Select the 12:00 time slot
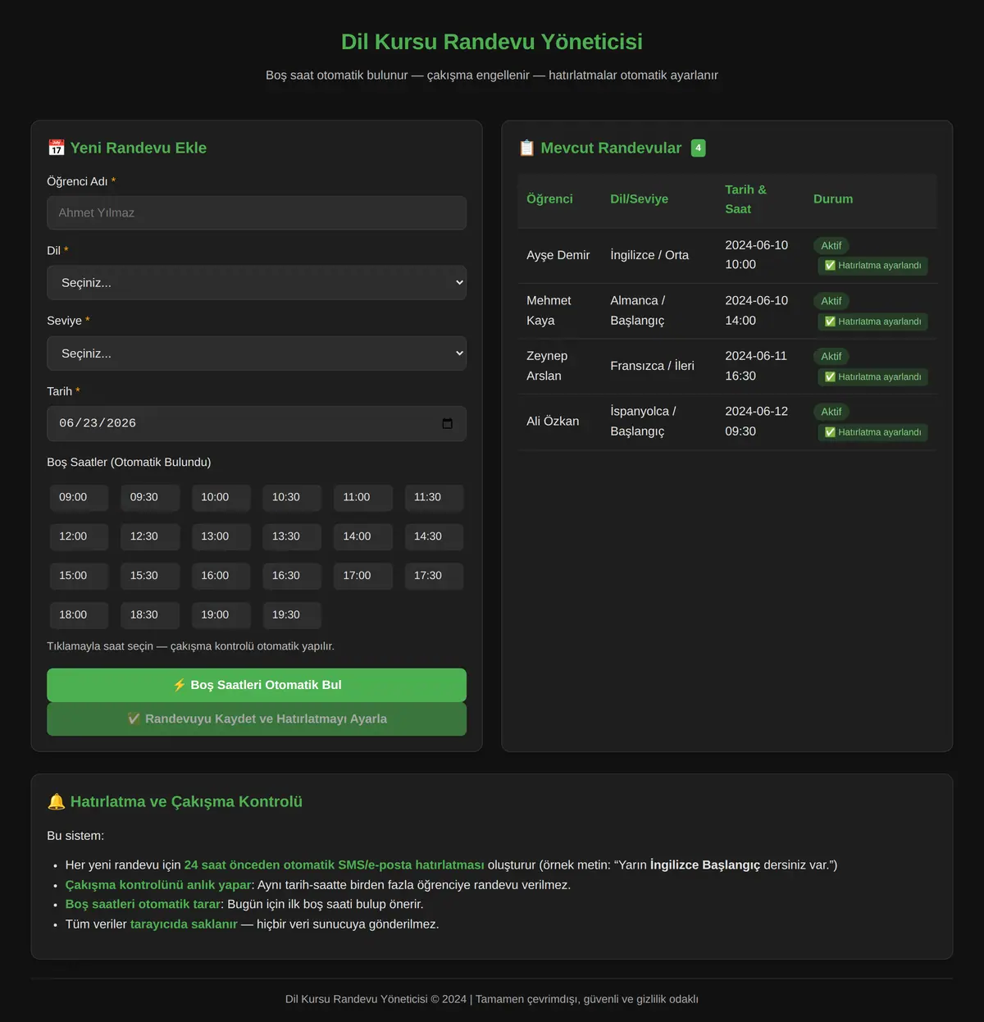This screenshot has width=984, height=1022. click(79, 536)
